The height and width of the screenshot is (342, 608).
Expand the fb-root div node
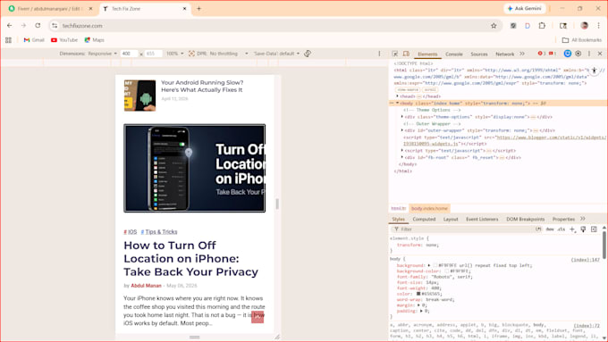click(402, 157)
